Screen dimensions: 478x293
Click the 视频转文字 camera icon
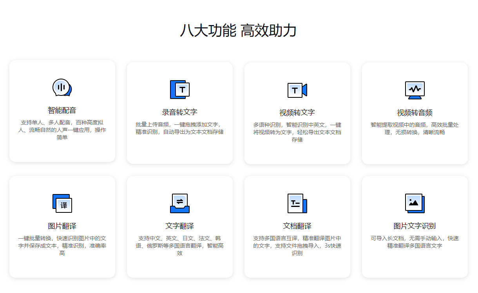click(297, 90)
